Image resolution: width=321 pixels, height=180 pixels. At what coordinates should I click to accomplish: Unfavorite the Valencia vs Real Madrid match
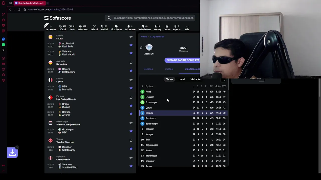coord(131,53)
